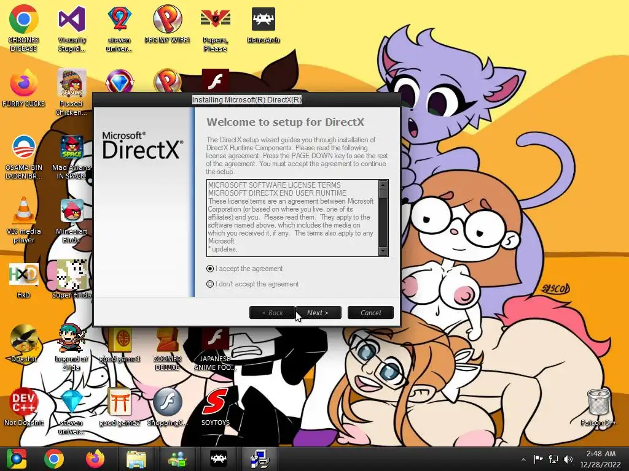The image size is (629, 471).
Task: Open the Messenger people icon on taskbar
Action: (x=178, y=459)
